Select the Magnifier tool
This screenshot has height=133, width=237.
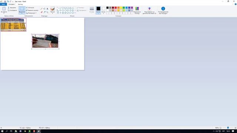pos(47,12)
